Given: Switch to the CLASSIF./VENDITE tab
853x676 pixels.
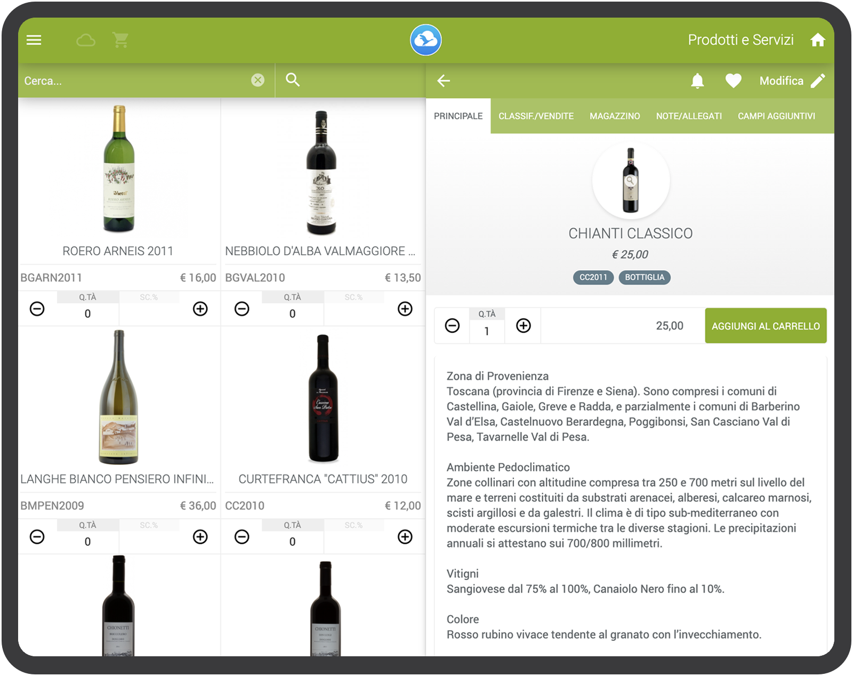Looking at the screenshot, I should 536,116.
